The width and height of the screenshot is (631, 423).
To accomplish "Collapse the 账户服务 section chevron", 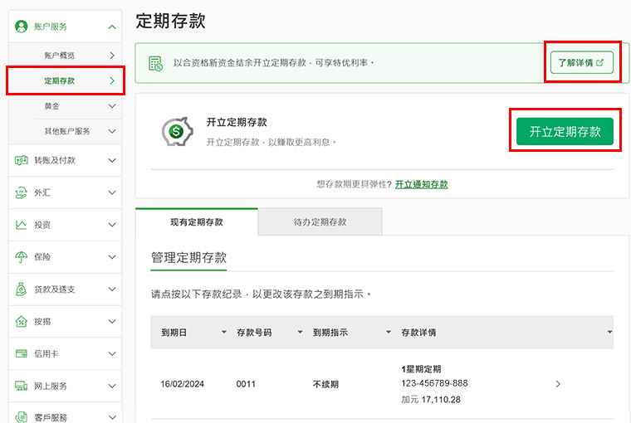I will (112, 27).
